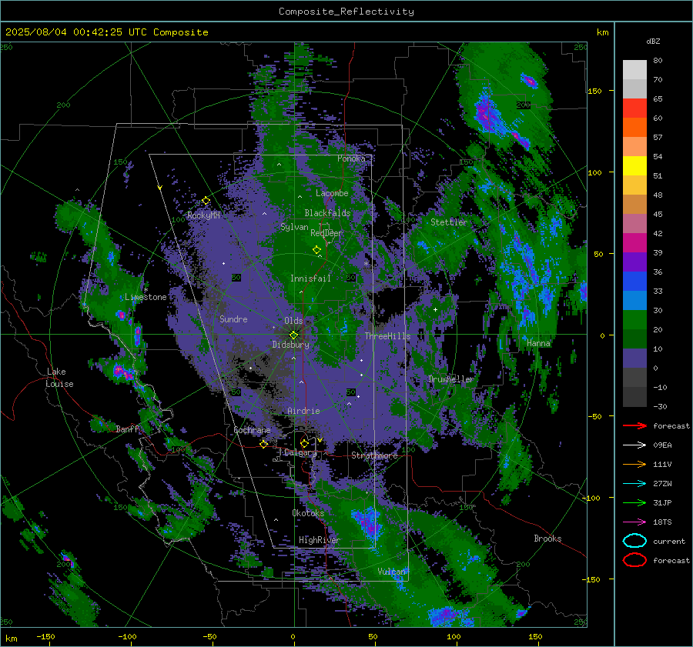The image size is (693, 647).
Task: Click the 'RedDeer' map label
Action: click(326, 233)
